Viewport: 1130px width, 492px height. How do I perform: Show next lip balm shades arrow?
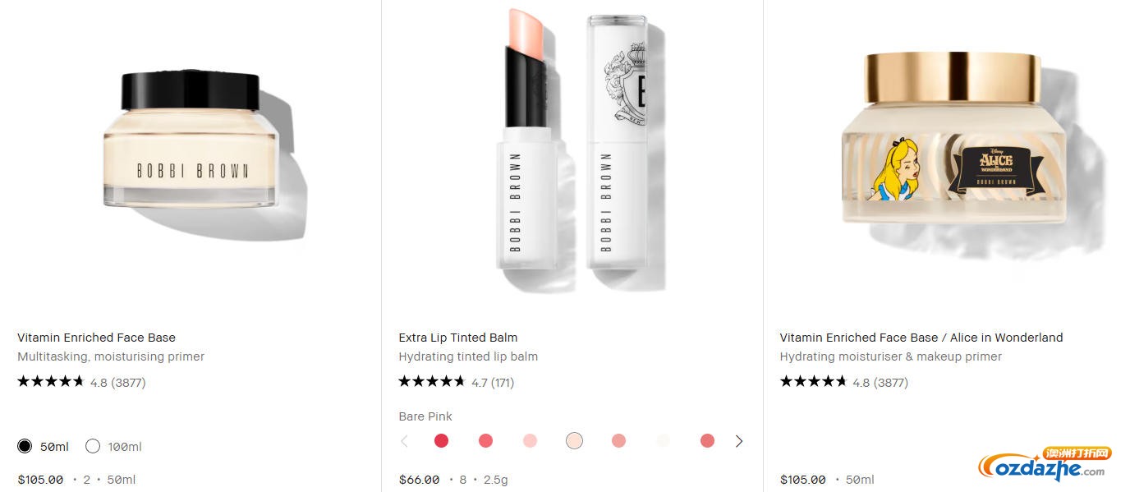[x=739, y=441]
